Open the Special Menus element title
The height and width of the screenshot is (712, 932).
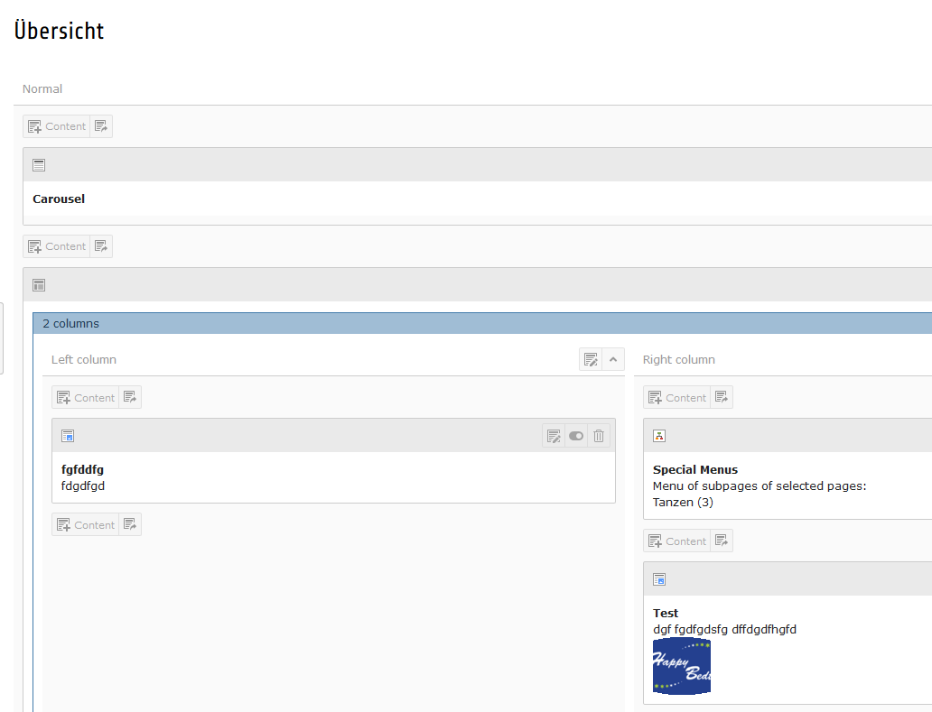(x=694, y=469)
